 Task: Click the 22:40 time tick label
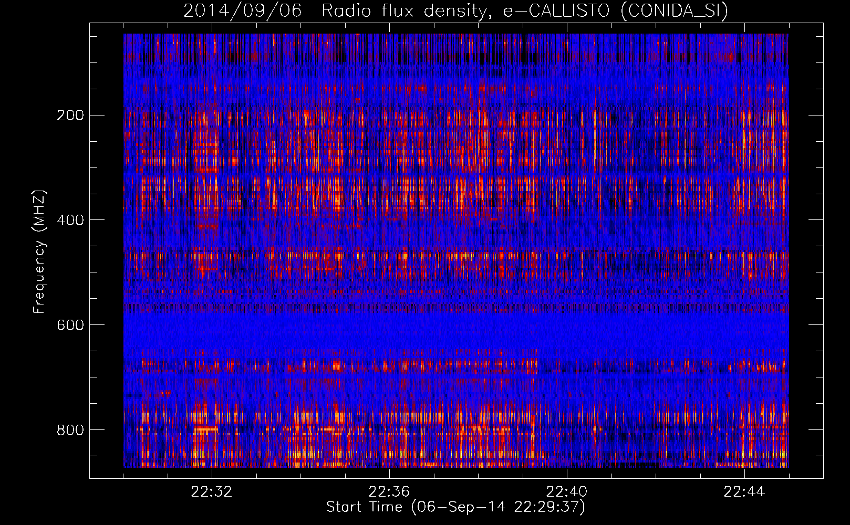(567, 492)
